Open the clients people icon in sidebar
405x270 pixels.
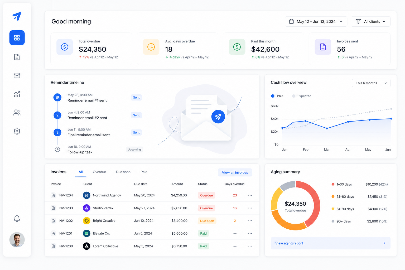pyautogui.click(x=17, y=113)
